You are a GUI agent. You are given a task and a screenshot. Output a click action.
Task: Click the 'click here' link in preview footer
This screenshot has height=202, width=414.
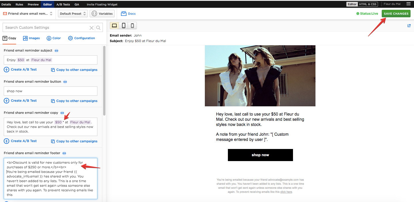pos(286,192)
